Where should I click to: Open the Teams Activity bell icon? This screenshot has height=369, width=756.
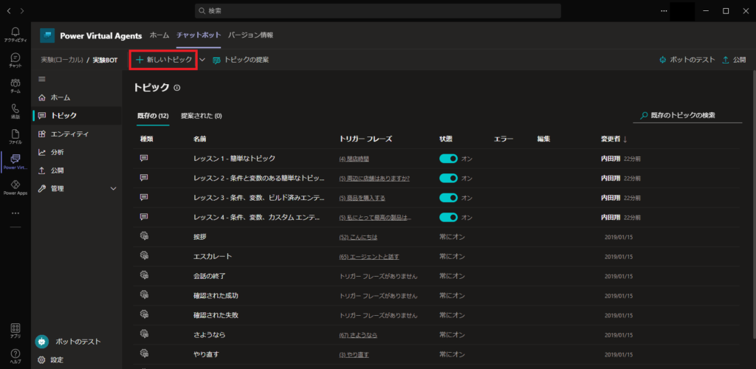[16, 32]
